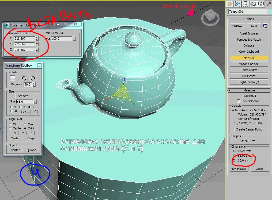
Task: Open the Asset Browser
Action: [249, 33]
